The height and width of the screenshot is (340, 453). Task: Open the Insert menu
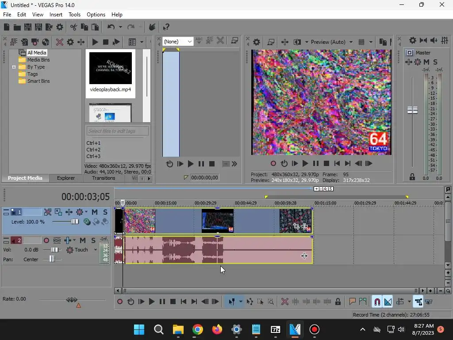[56, 15]
